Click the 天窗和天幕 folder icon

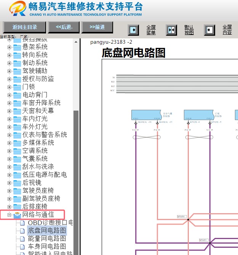[x=17, y=111]
